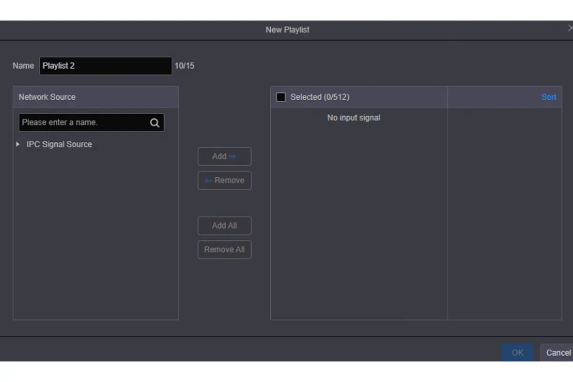
Task: Cancel the new playlist creation
Action: pos(558,352)
